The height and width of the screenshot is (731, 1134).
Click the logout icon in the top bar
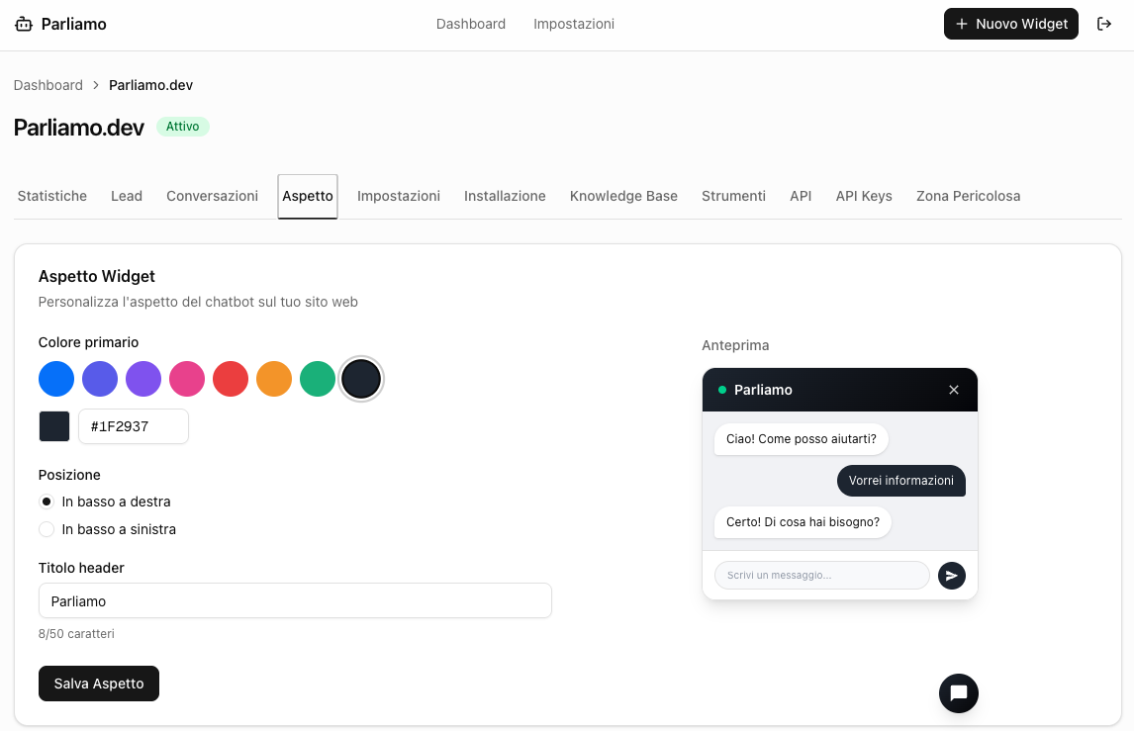tap(1104, 24)
